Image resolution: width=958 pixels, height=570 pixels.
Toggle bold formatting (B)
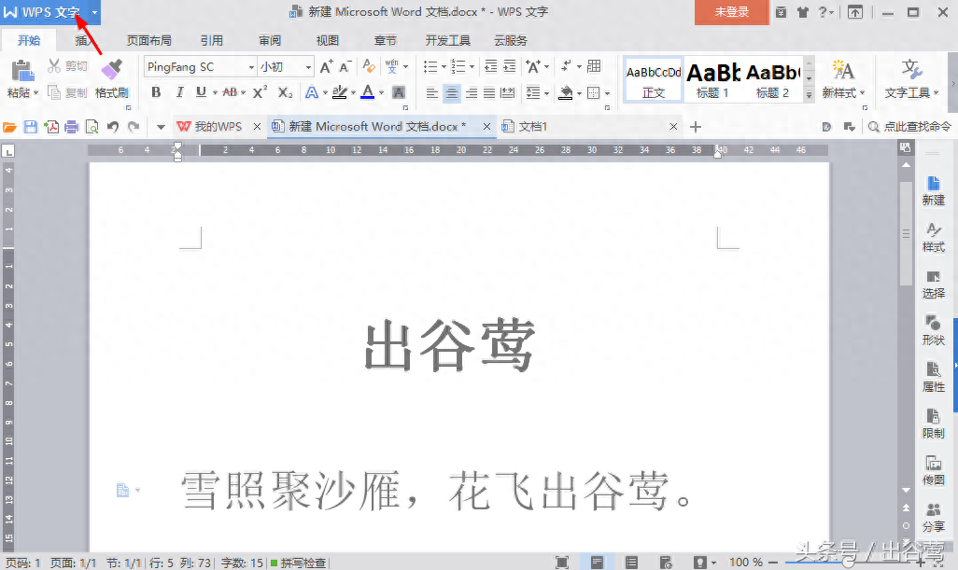pyautogui.click(x=156, y=92)
